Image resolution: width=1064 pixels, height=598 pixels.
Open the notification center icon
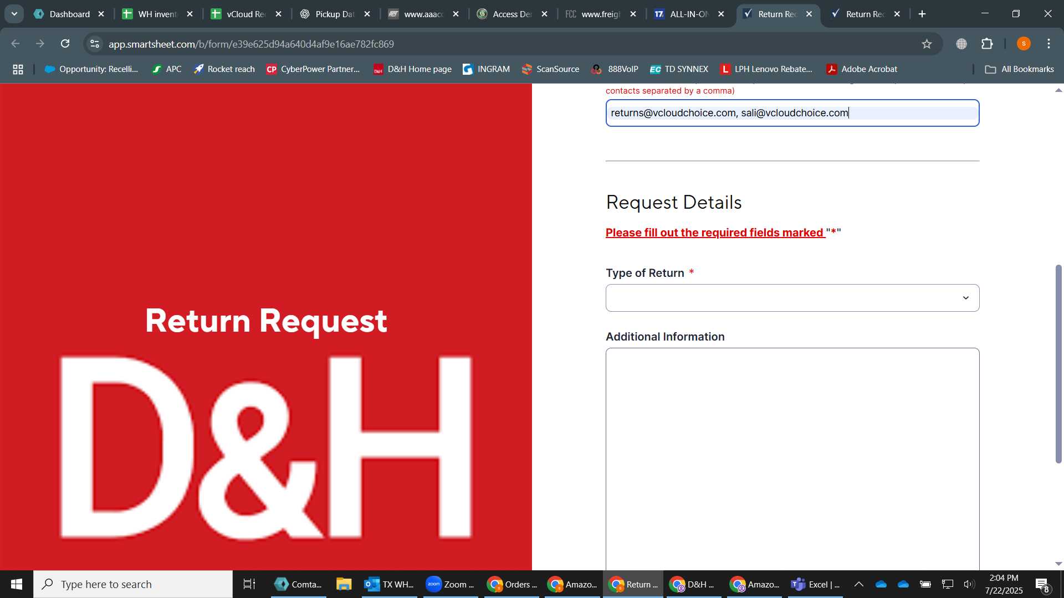pyautogui.click(x=1042, y=585)
